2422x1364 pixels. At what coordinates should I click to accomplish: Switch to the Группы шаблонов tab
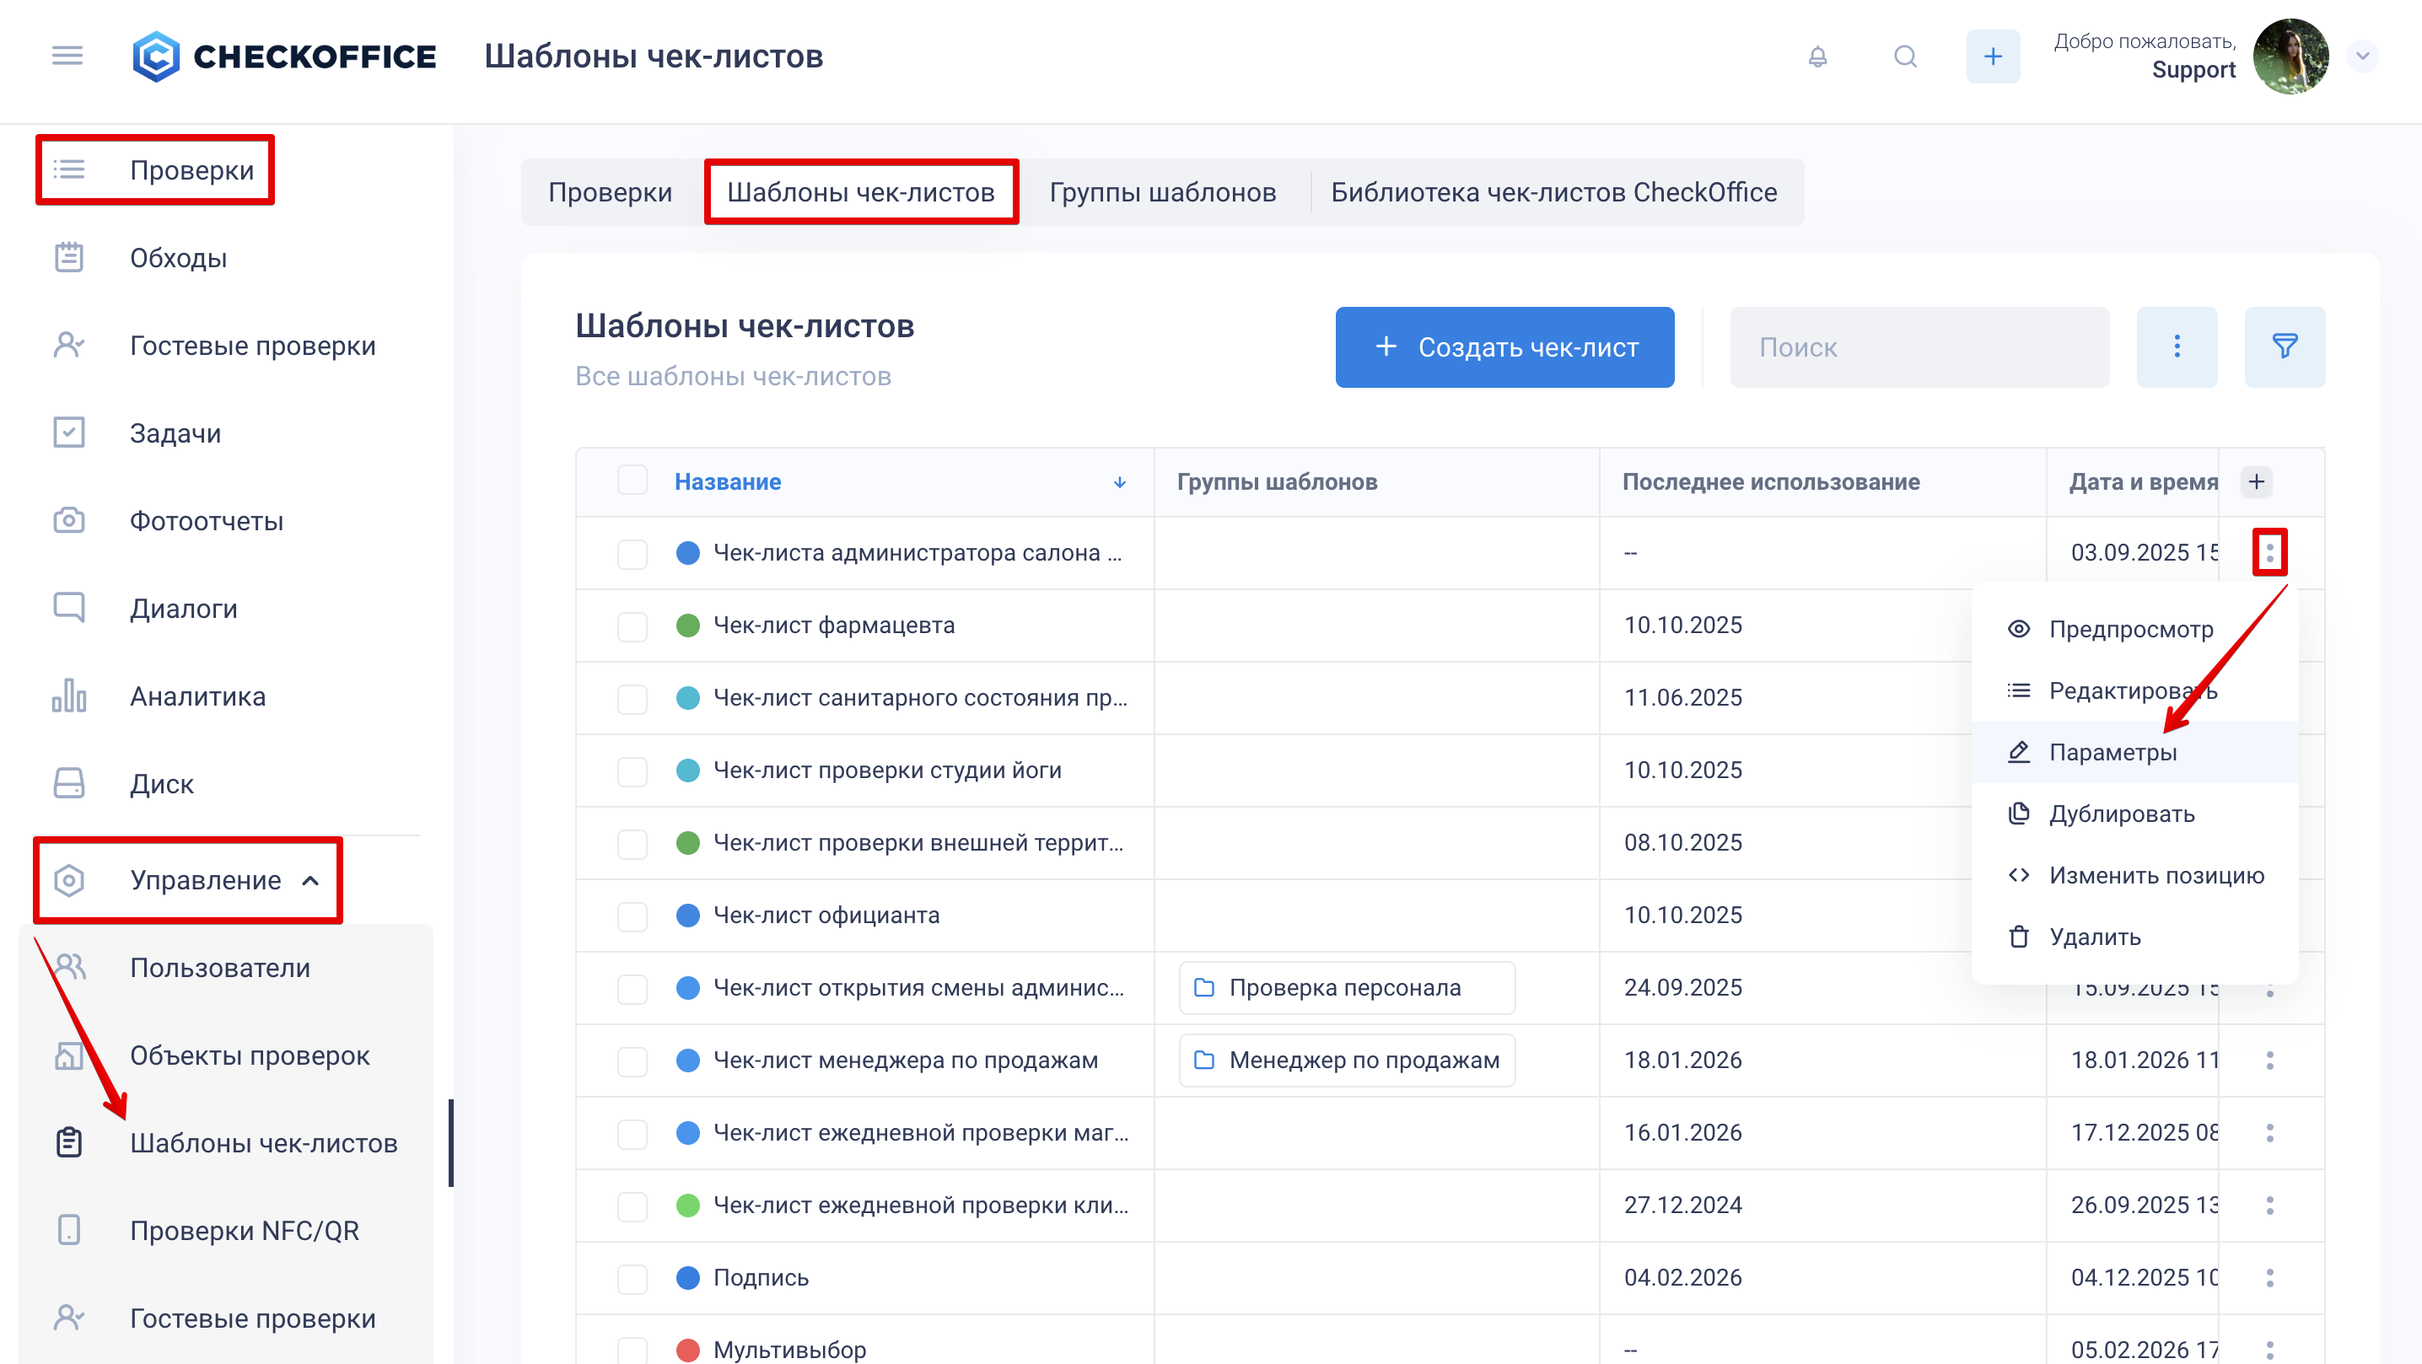[1162, 193]
